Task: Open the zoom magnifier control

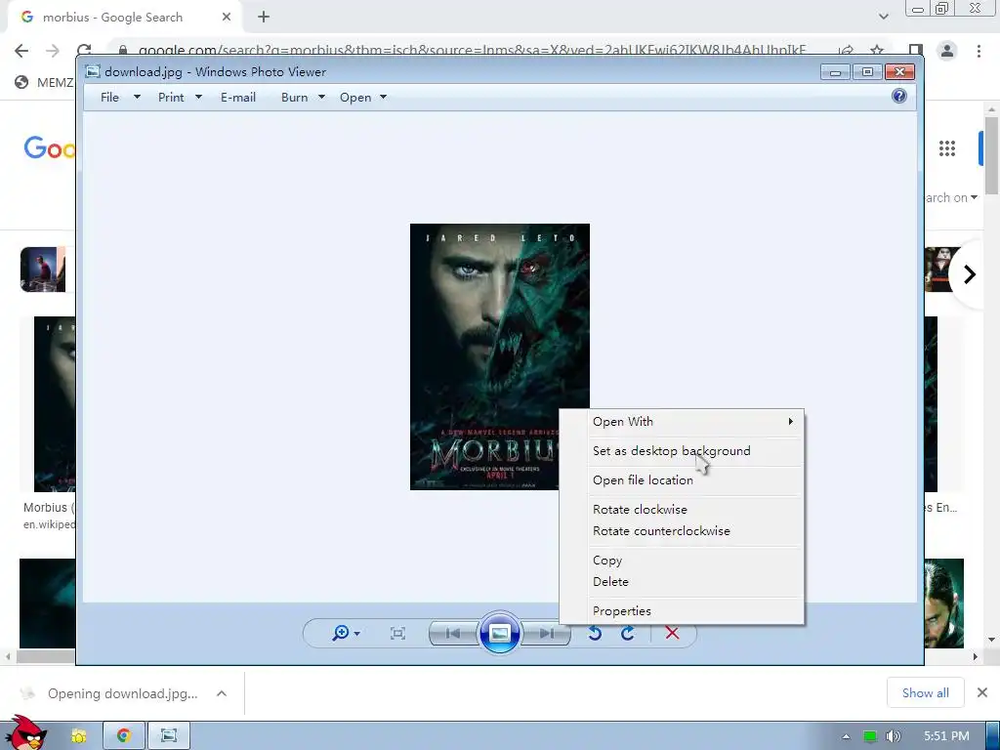Action: point(346,633)
